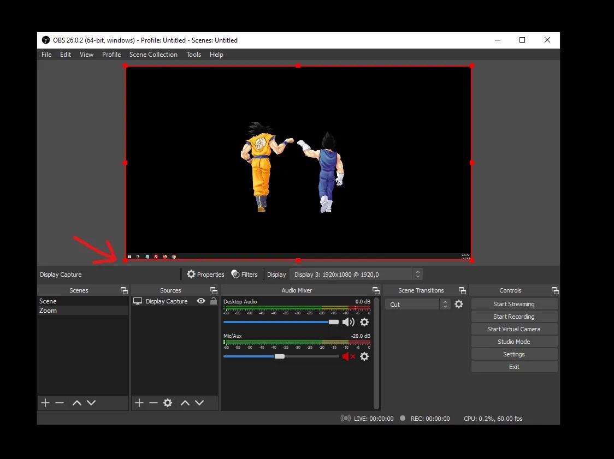Remove the selected scene with the minus icon
This screenshot has width=614, height=459.
pos(60,403)
